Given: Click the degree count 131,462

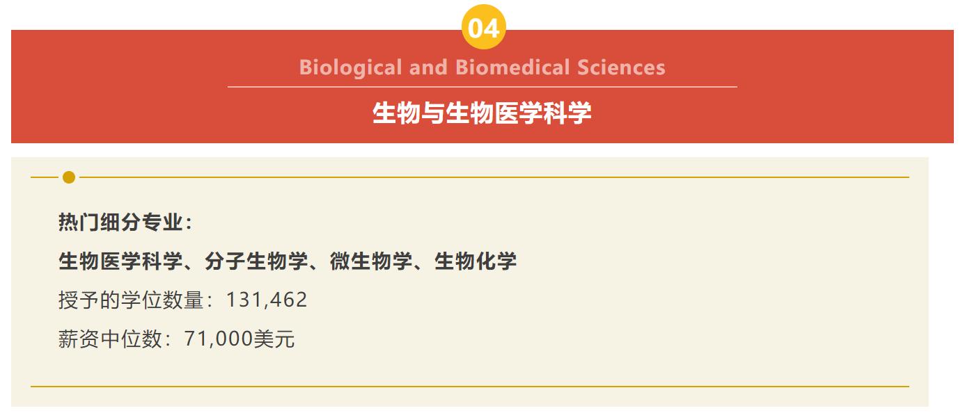Looking at the screenshot, I should pos(267,300).
